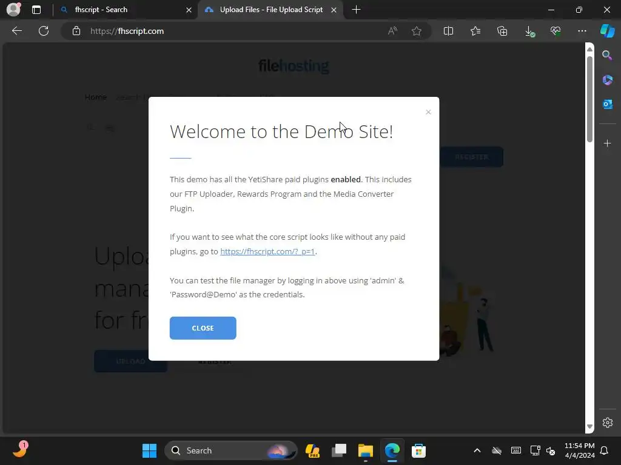Click the dimmed Home link in the page header
Image resolution: width=621 pixels, height=465 pixels.
(x=95, y=97)
